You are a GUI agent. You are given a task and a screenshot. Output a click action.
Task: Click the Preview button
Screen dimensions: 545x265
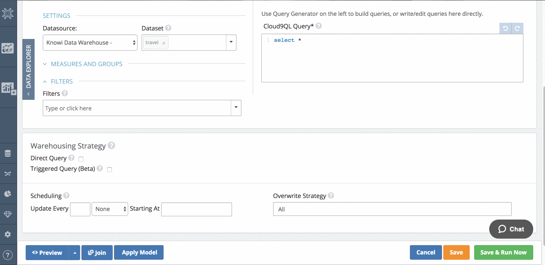click(47, 252)
